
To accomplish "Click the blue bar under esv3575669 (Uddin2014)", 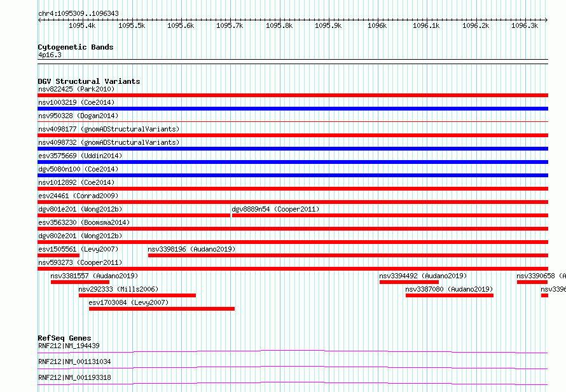I will click(293, 162).
